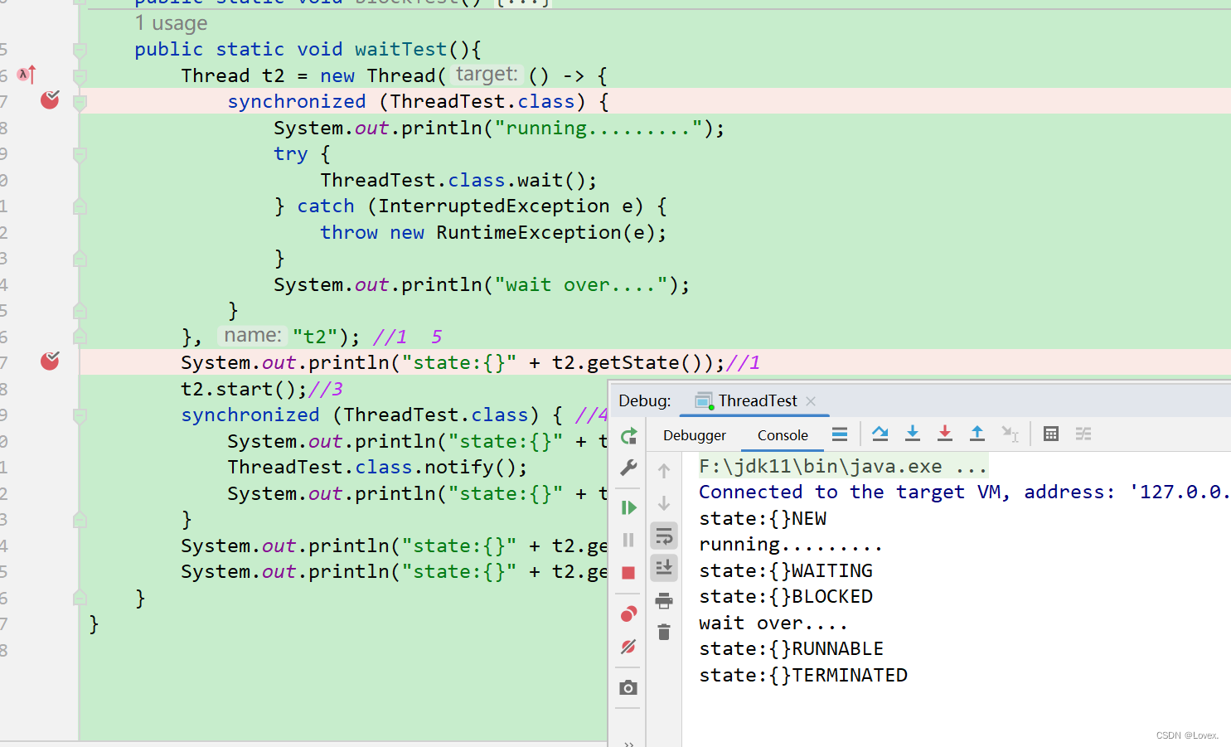Resume program with green play icon
The height and width of the screenshot is (747, 1231).
pyautogui.click(x=628, y=507)
